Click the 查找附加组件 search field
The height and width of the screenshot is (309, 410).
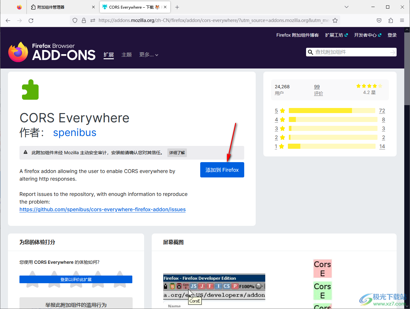pos(351,52)
